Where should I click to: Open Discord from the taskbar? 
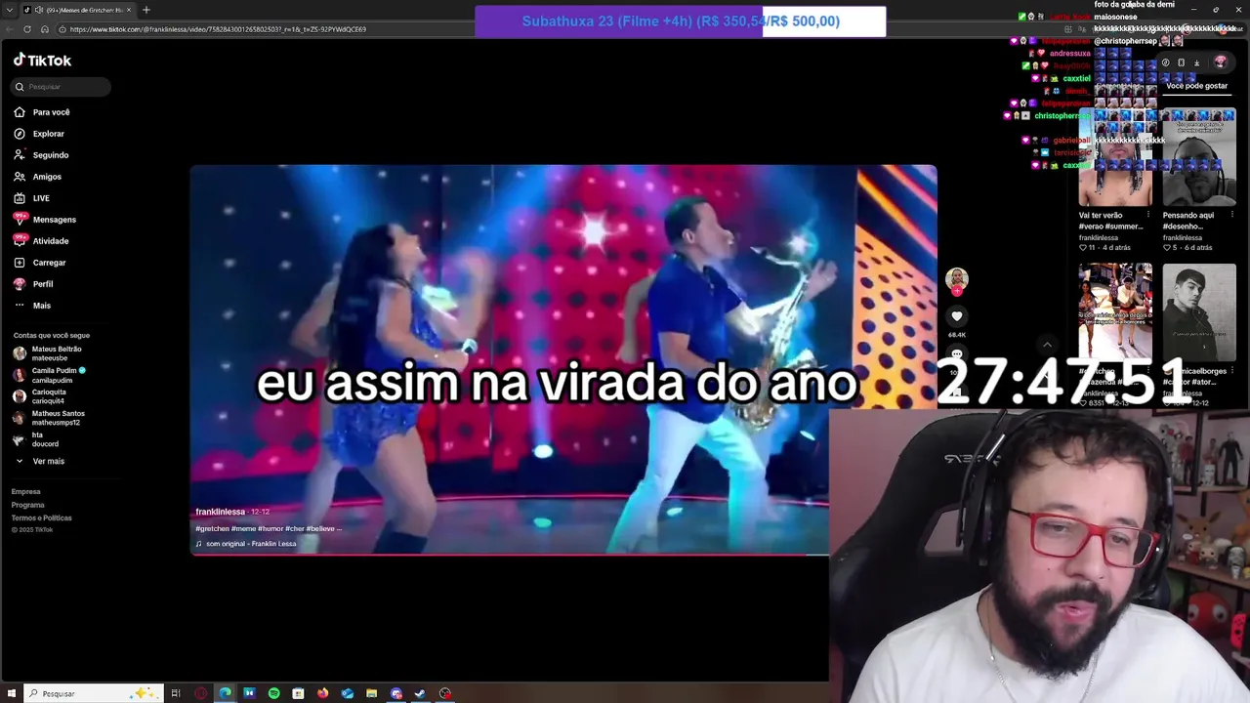[x=396, y=693]
